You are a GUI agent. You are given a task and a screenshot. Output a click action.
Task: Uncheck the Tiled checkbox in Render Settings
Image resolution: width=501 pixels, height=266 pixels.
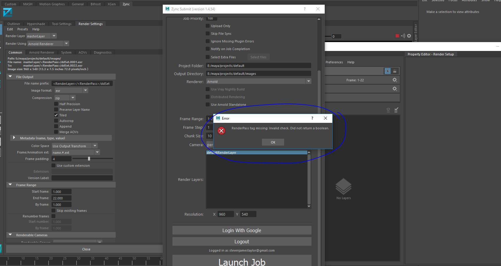56,115
